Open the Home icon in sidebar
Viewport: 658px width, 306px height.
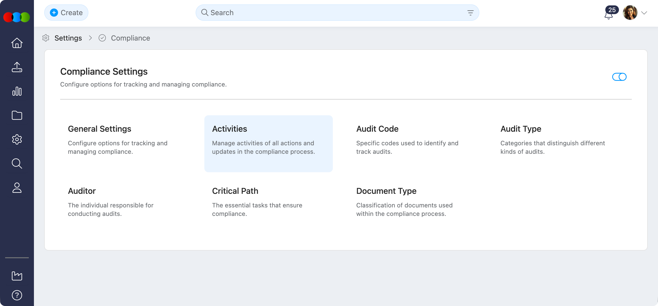point(17,43)
